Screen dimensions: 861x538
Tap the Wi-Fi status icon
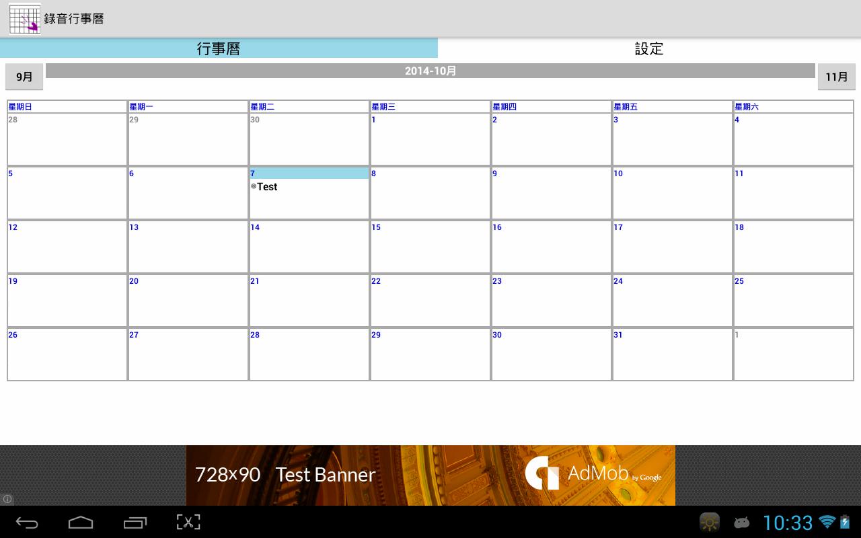click(826, 522)
